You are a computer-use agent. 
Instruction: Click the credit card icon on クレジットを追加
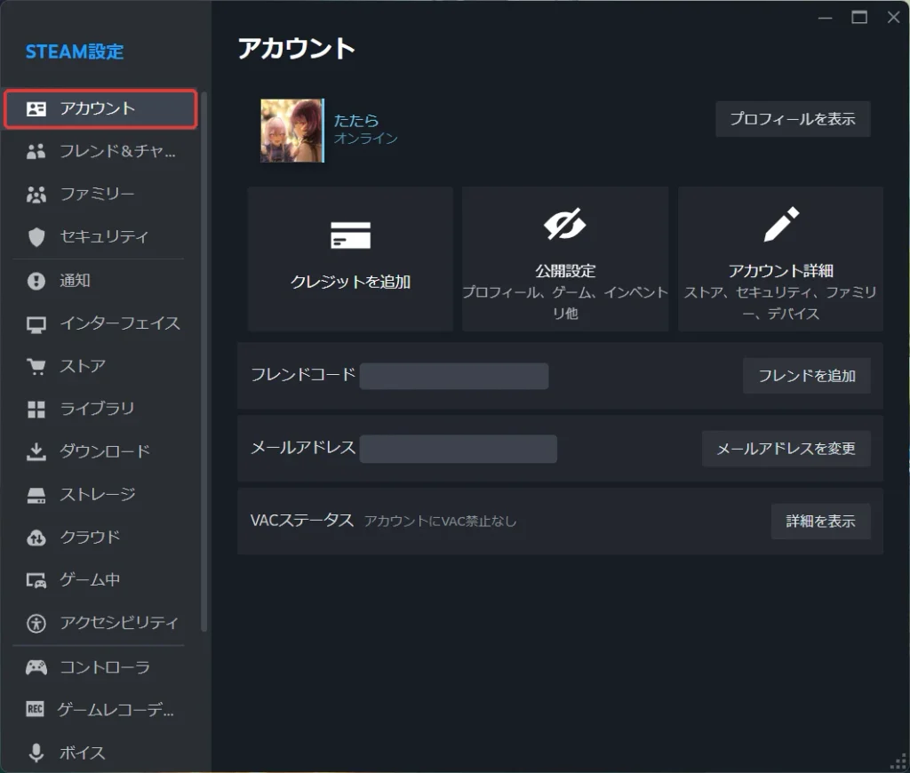350,235
